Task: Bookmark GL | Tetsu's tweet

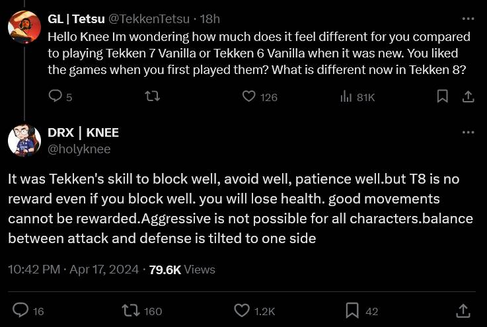Action: pyautogui.click(x=442, y=96)
